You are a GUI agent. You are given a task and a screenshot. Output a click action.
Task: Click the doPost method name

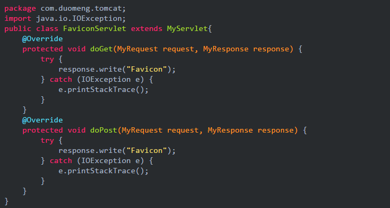(x=104, y=130)
